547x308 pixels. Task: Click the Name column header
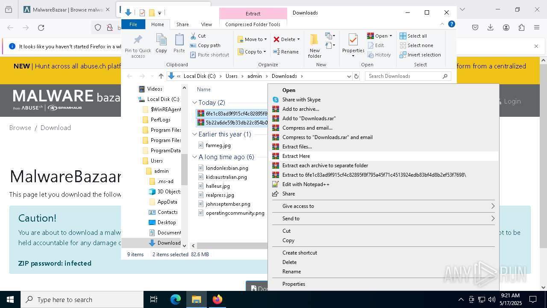click(x=204, y=89)
